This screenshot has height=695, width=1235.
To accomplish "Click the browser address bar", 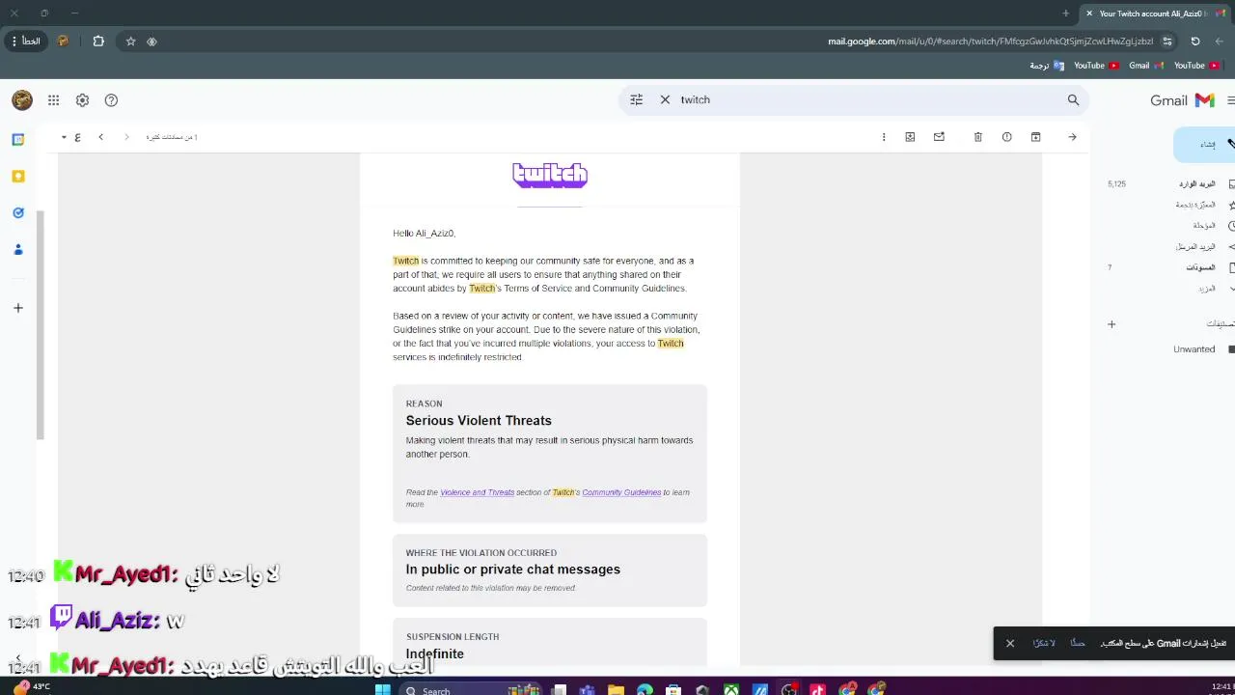I will (x=990, y=42).
